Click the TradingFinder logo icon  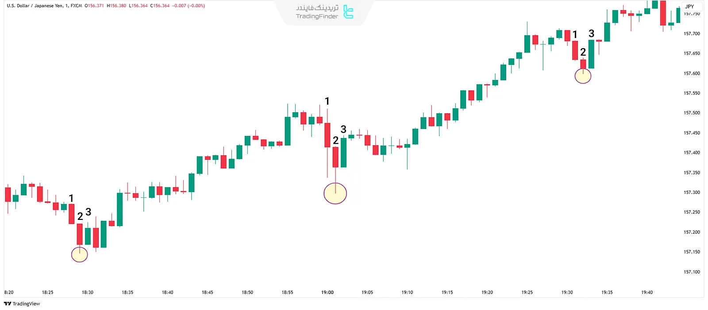pyautogui.click(x=348, y=12)
